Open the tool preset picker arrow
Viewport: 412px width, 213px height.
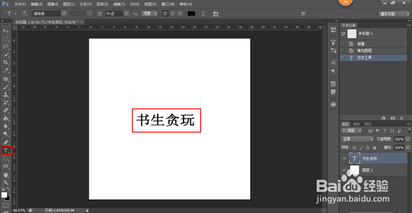pyautogui.click(x=16, y=14)
